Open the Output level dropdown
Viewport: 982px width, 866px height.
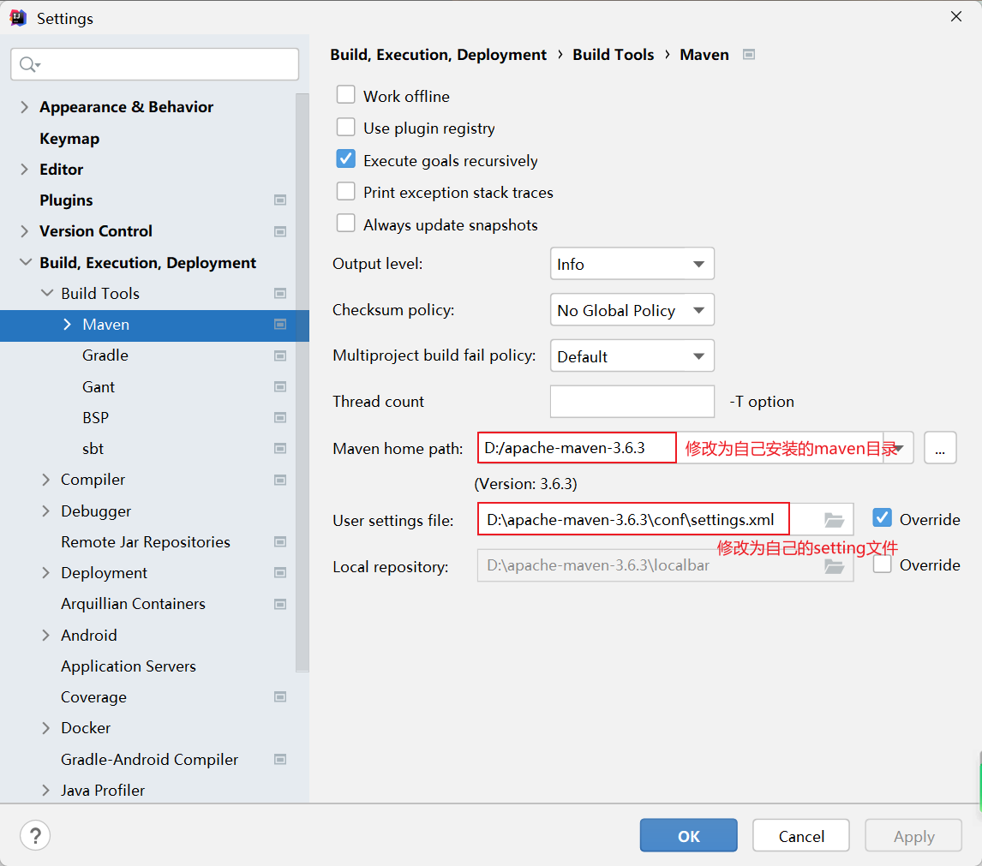(632, 264)
